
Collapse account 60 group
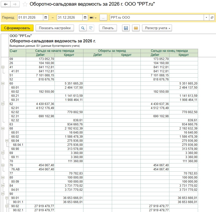coord(3,84)
